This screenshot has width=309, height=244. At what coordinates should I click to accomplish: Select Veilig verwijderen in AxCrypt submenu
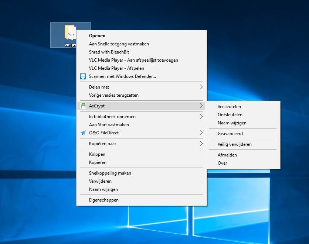point(234,144)
